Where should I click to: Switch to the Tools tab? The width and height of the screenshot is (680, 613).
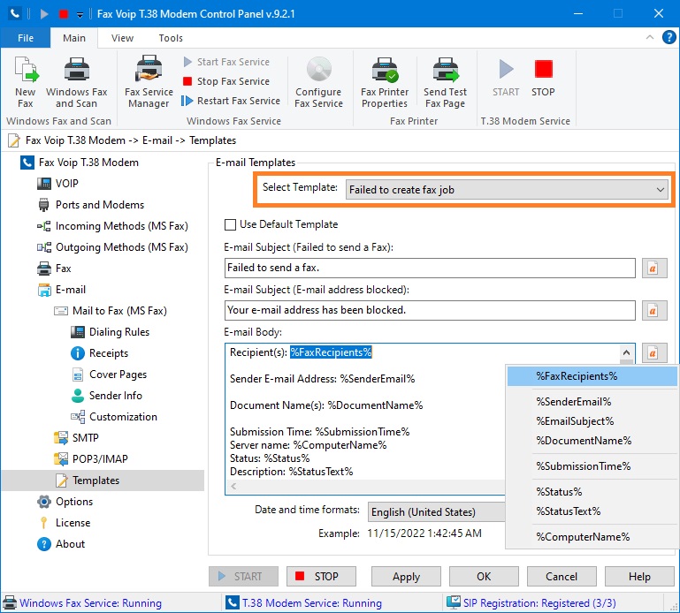(171, 38)
